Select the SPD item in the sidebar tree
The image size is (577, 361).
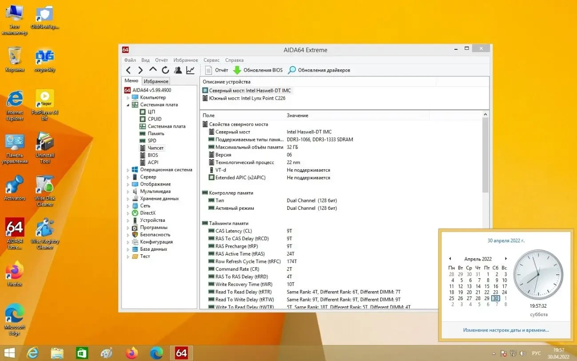[153, 140]
